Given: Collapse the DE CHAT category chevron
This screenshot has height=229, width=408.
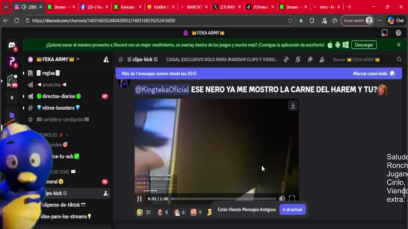Looking at the screenshot, I should pos(79,172).
